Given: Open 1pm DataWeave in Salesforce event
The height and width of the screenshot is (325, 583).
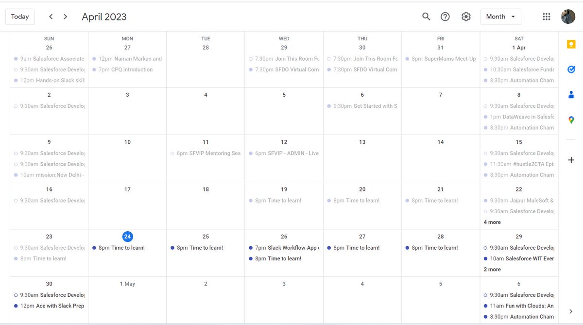Looking at the screenshot, I should tap(519, 117).
